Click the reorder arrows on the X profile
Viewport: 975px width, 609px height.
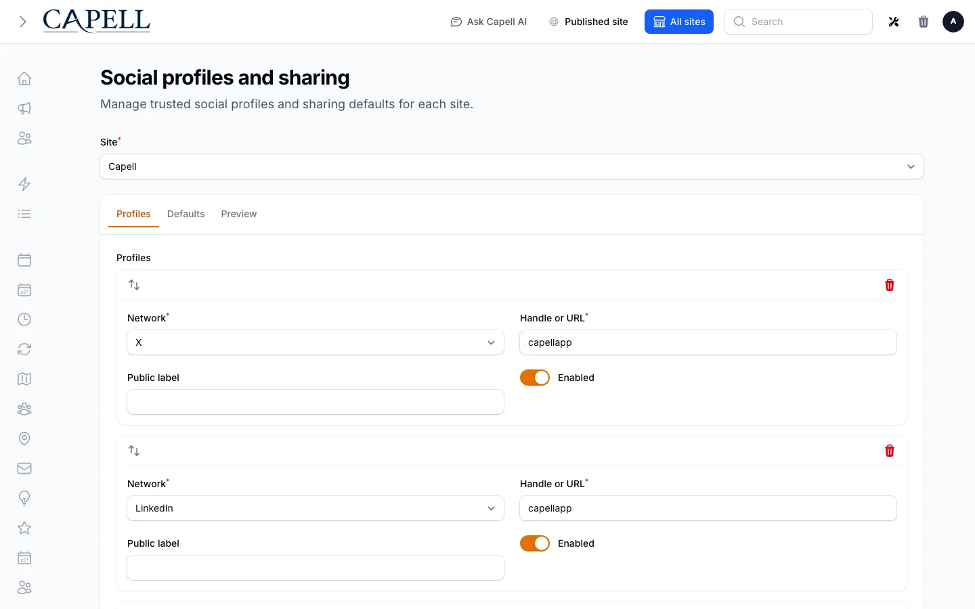134,285
